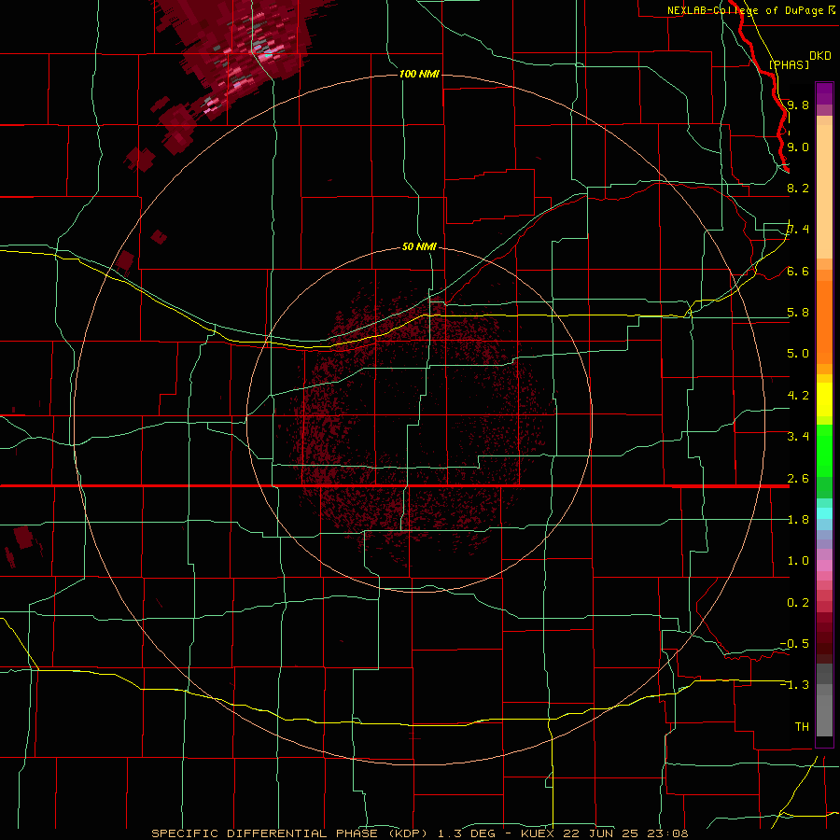Click the 3.4 value on the color scale
Image resolution: width=840 pixels, height=840 pixels.
pos(798,437)
